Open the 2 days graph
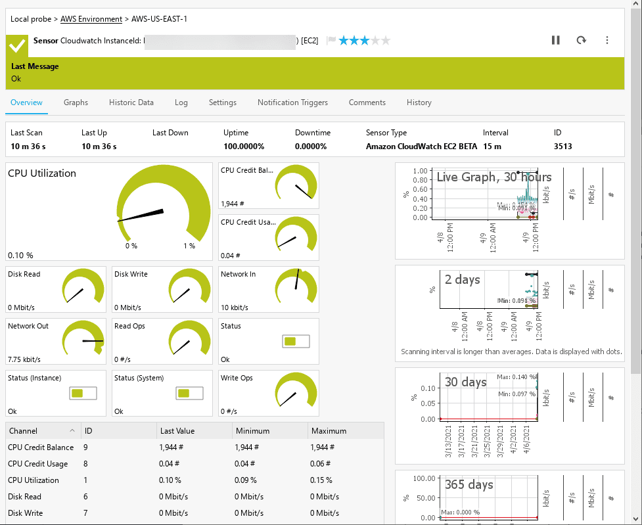The width and height of the screenshot is (642, 525). (510, 313)
